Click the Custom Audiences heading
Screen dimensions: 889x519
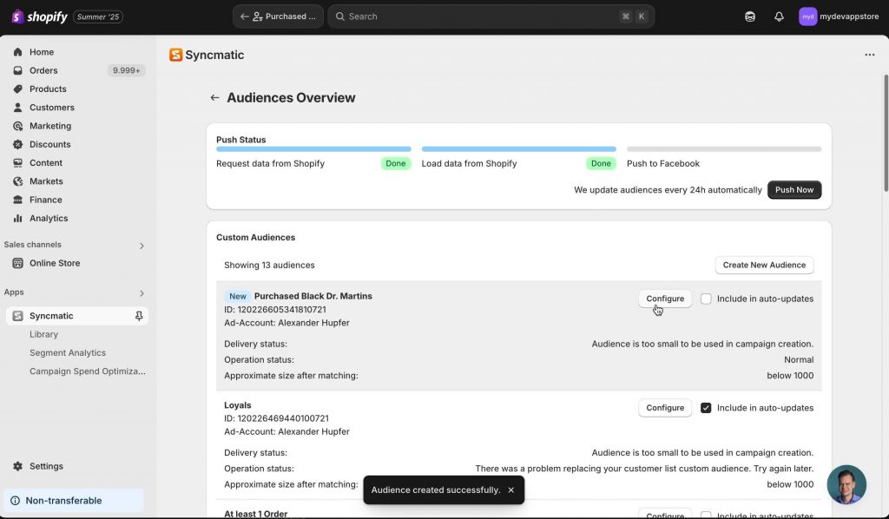point(256,238)
